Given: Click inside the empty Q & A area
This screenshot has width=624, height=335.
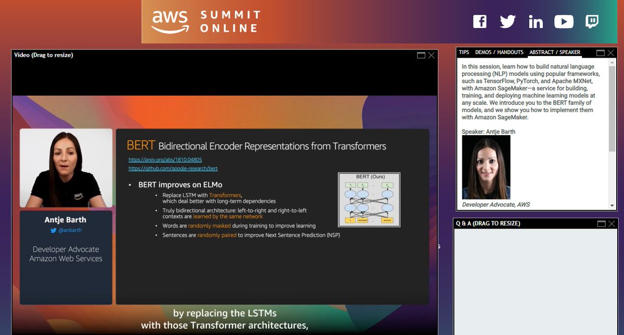Looking at the screenshot, I should coord(535,282).
